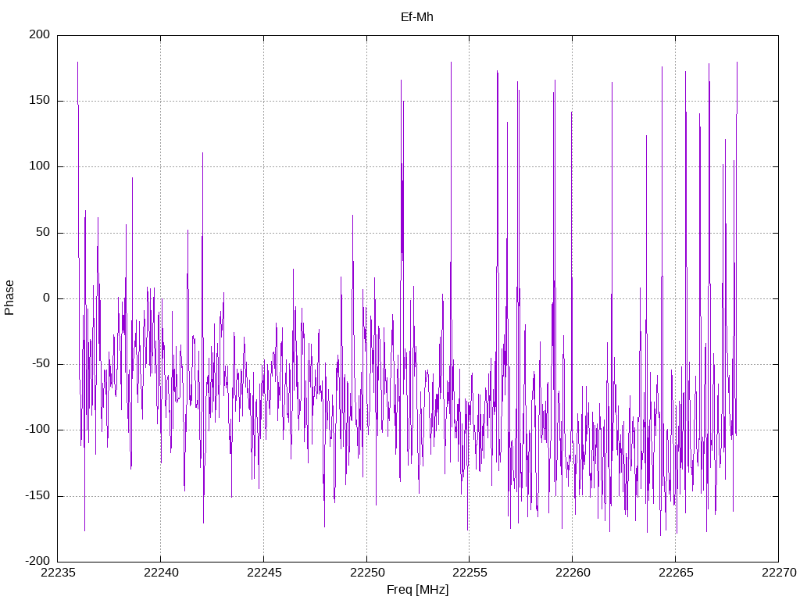Click the x-axis tick label "22265"

[x=676, y=573]
